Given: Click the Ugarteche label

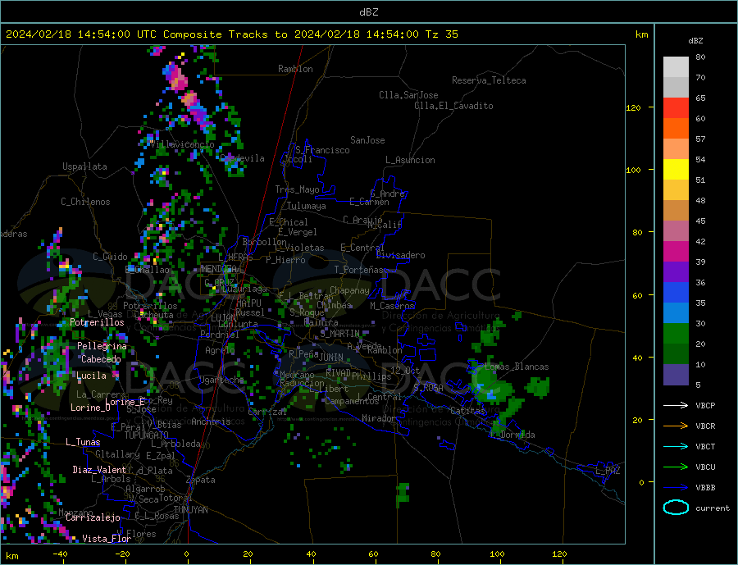Looking at the screenshot, I should (x=221, y=380).
